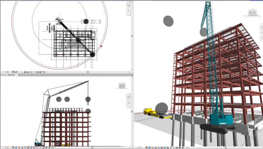Screen dimensions: 263x149
Task: Click the steering wheel icon in plan view navigation bar
Action: pyautogui.click(x=128, y=5)
